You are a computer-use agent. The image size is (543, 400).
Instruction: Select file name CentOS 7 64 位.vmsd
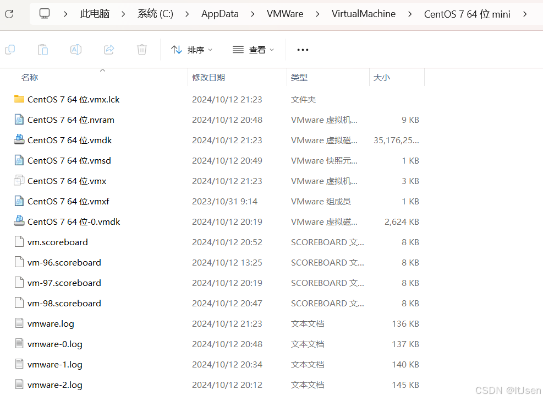point(69,161)
